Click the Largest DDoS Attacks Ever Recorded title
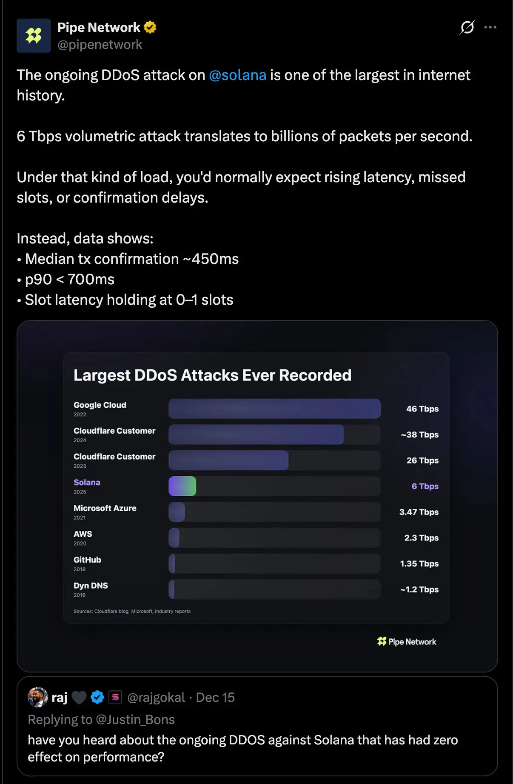 click(x=213, y=375)
